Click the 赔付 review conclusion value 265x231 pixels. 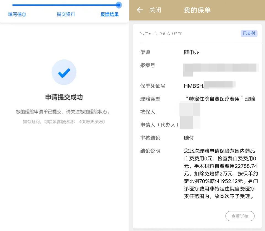[189, 138]
